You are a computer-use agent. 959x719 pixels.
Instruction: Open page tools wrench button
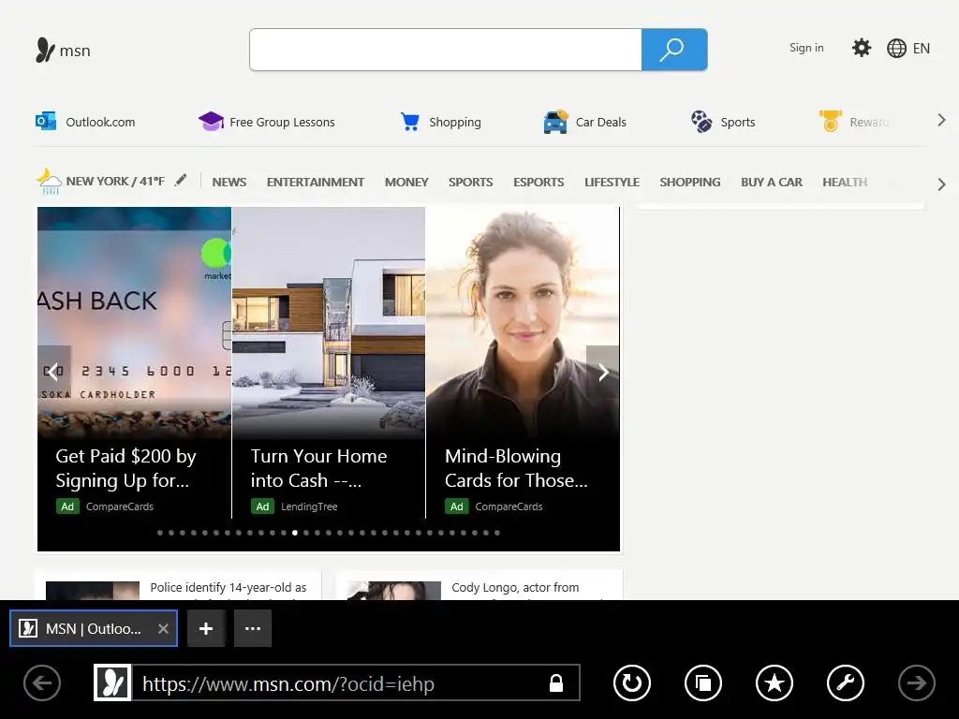846,682
